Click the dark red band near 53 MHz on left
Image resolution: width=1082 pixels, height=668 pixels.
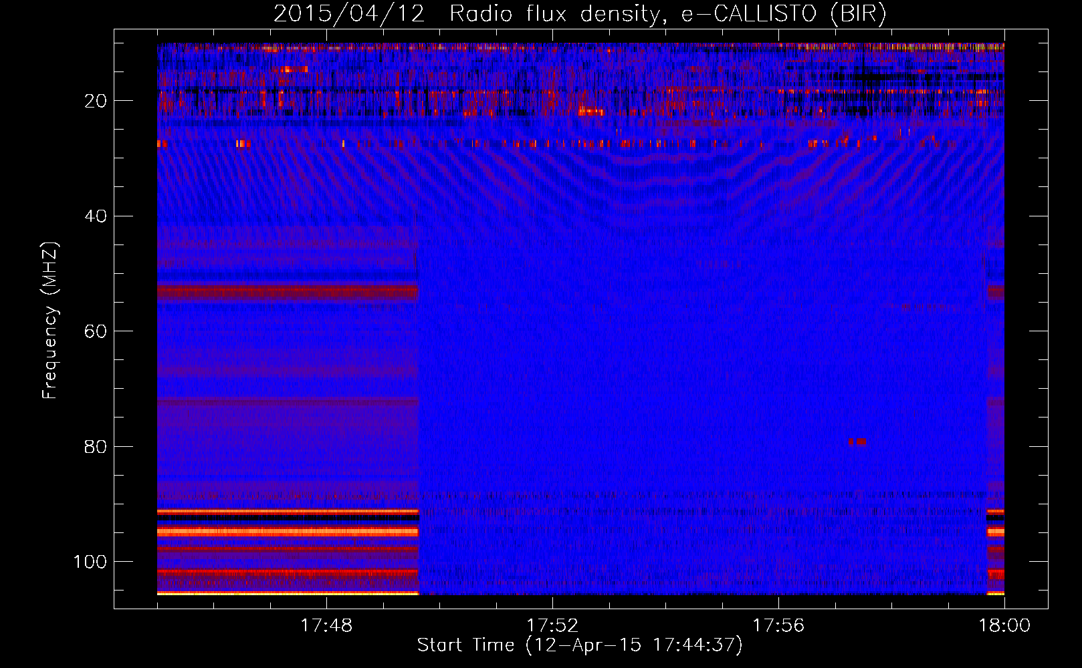coord(288,292)
